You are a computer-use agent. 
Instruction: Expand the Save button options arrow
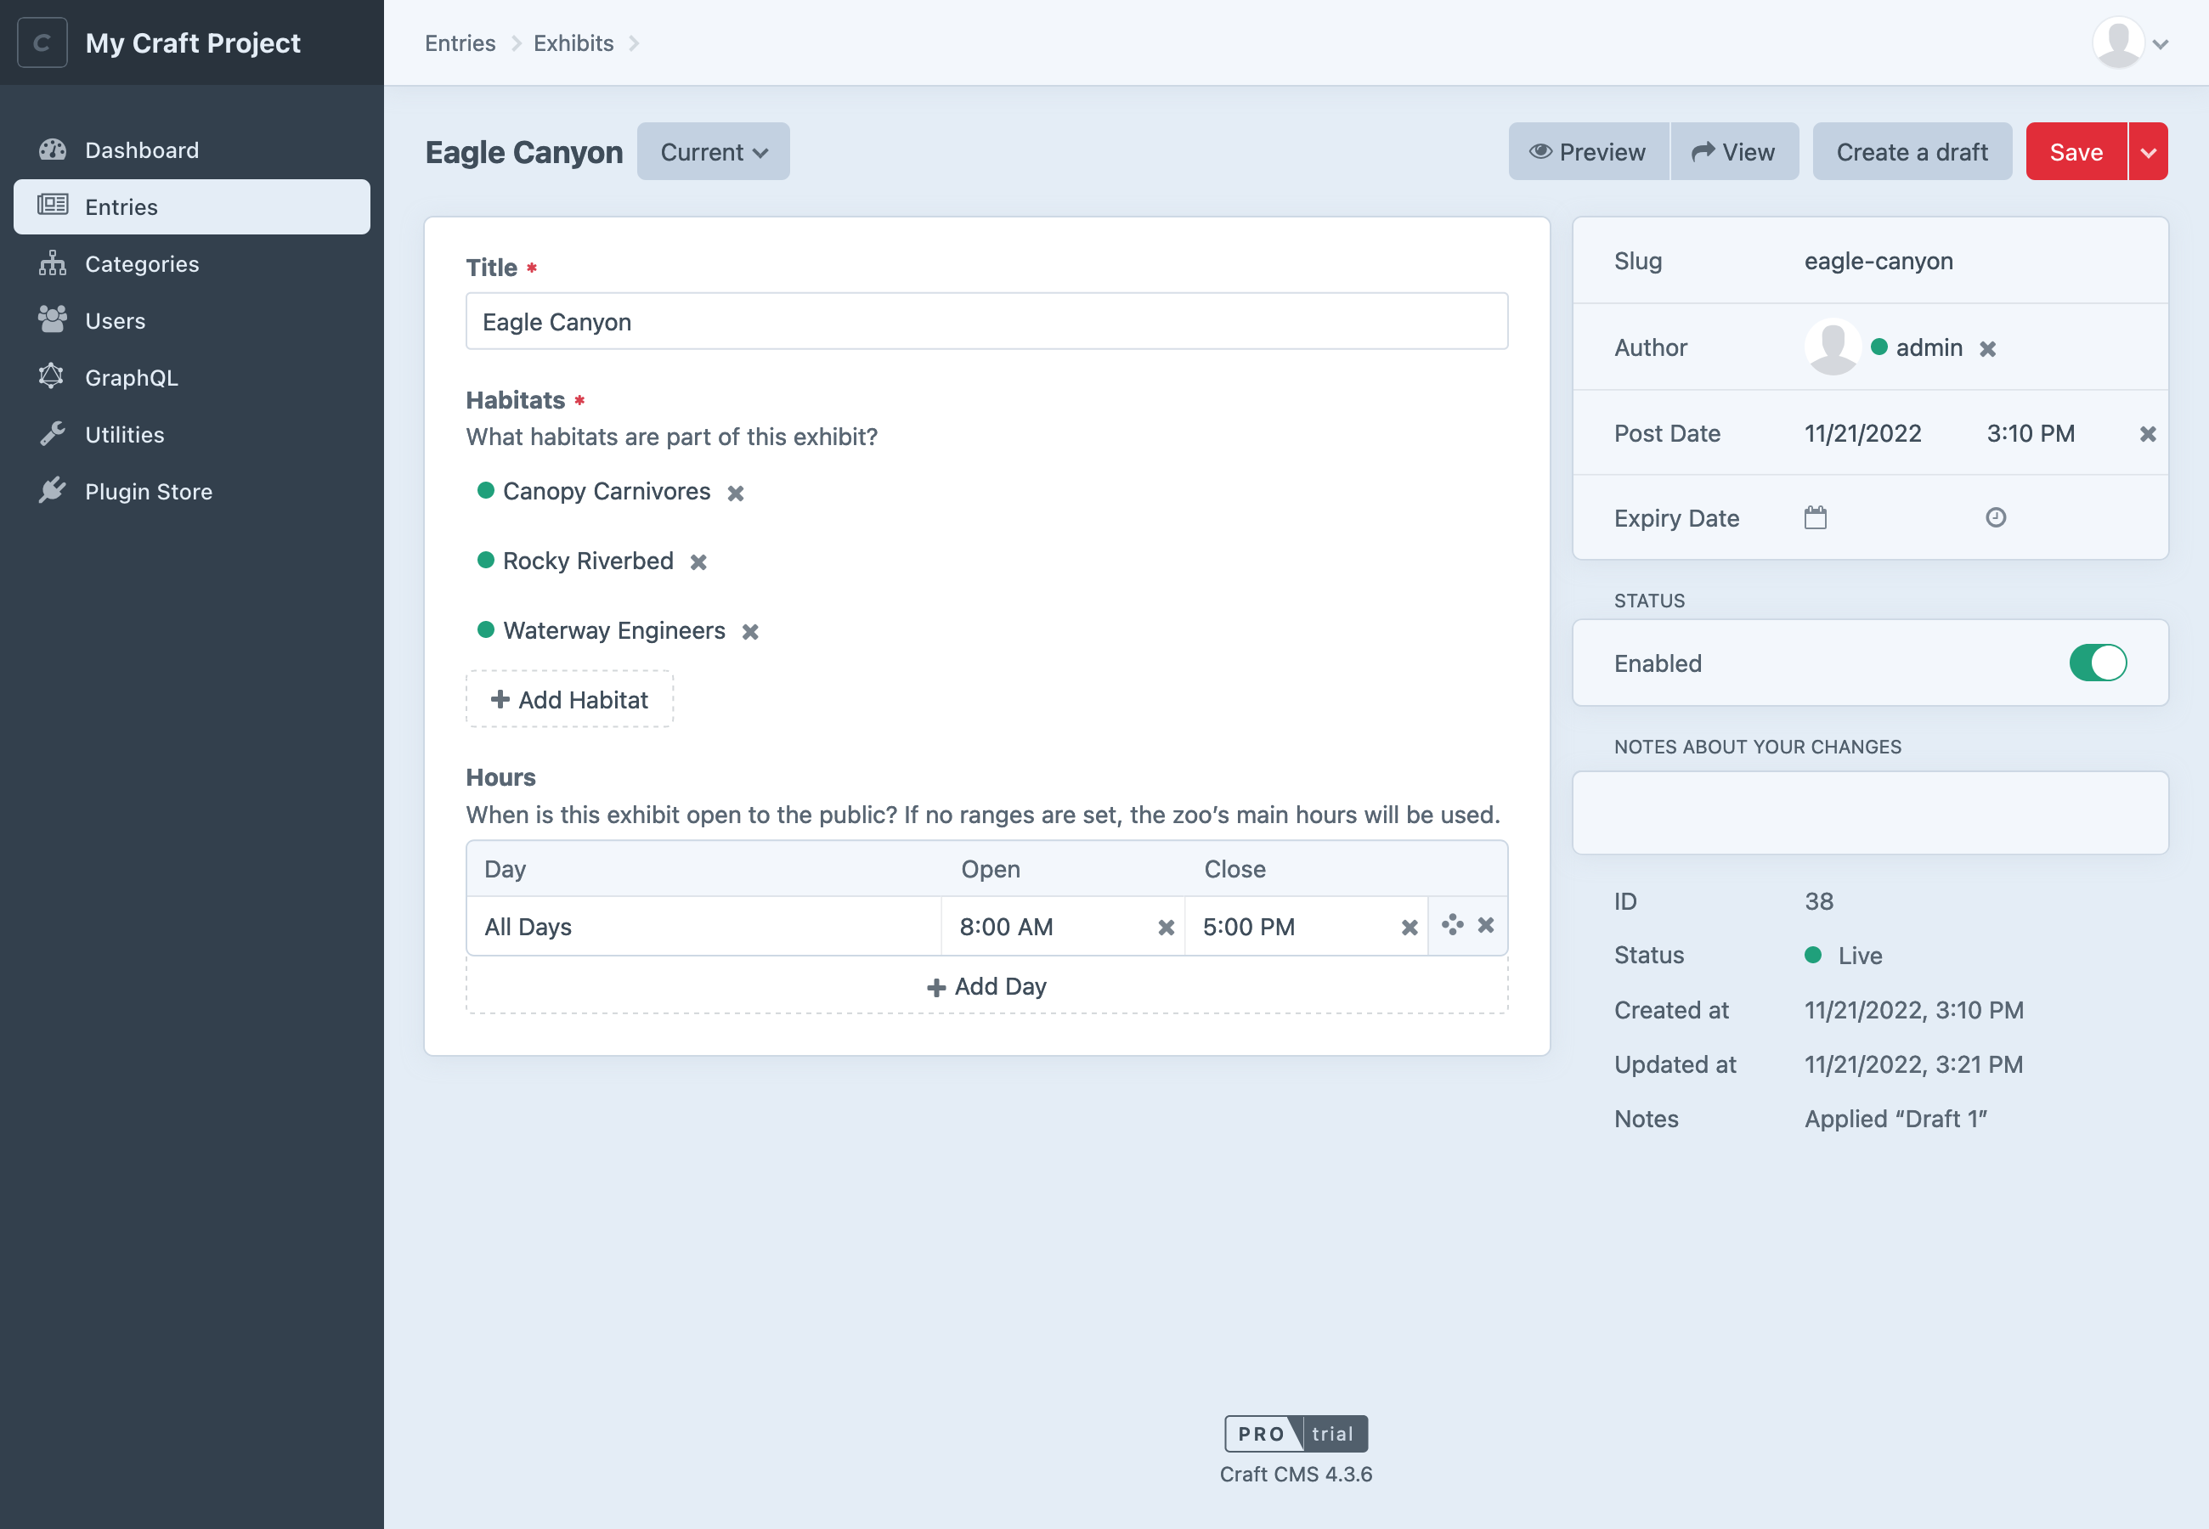click(2149, 151)
